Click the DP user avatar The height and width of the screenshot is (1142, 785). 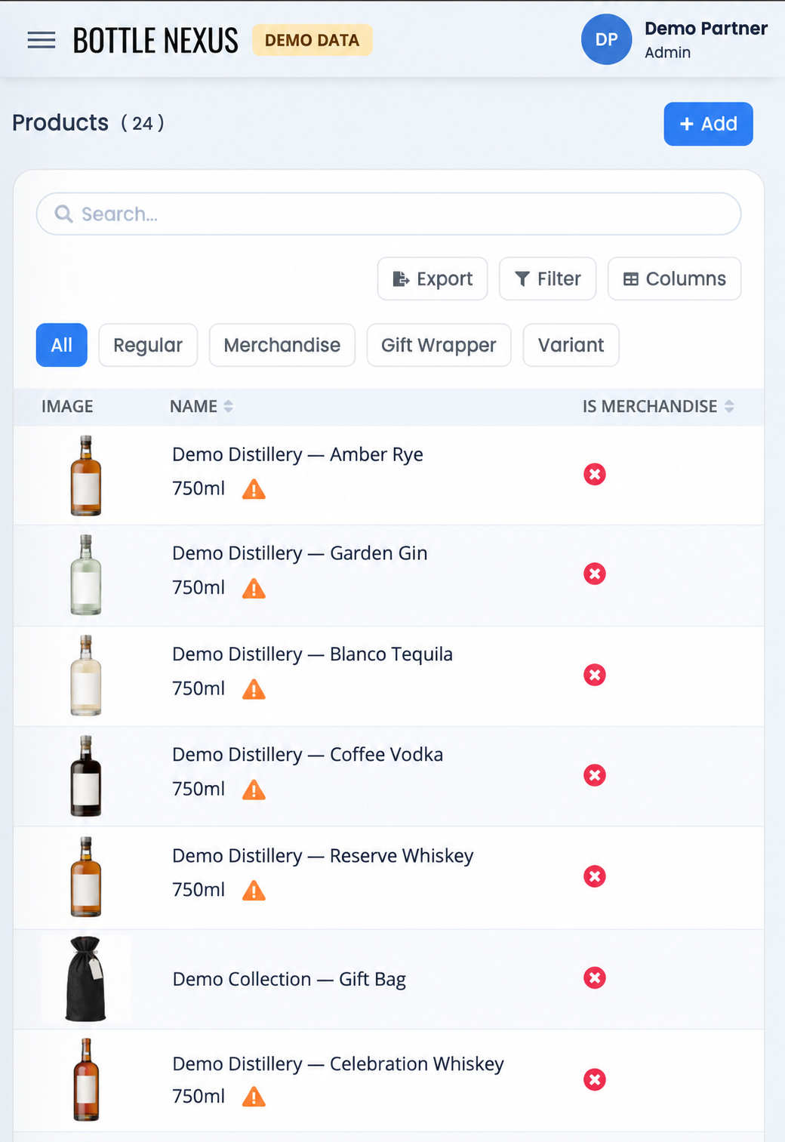tap(606, 39)
